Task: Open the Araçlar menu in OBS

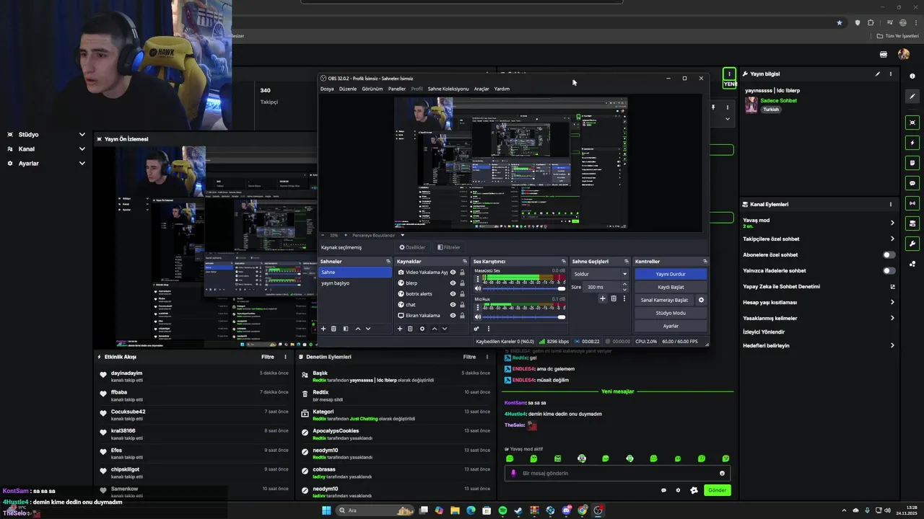Action: [481, 89]
